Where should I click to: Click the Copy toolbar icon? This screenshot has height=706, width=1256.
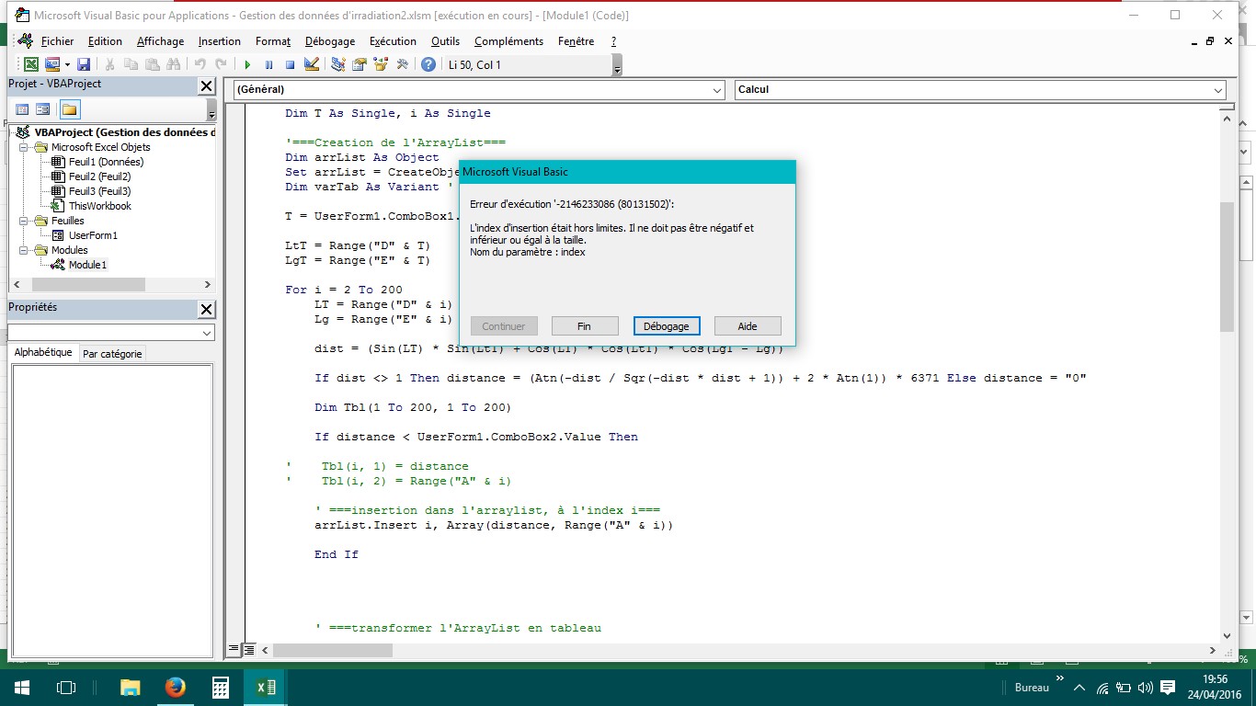click(131, 64)
